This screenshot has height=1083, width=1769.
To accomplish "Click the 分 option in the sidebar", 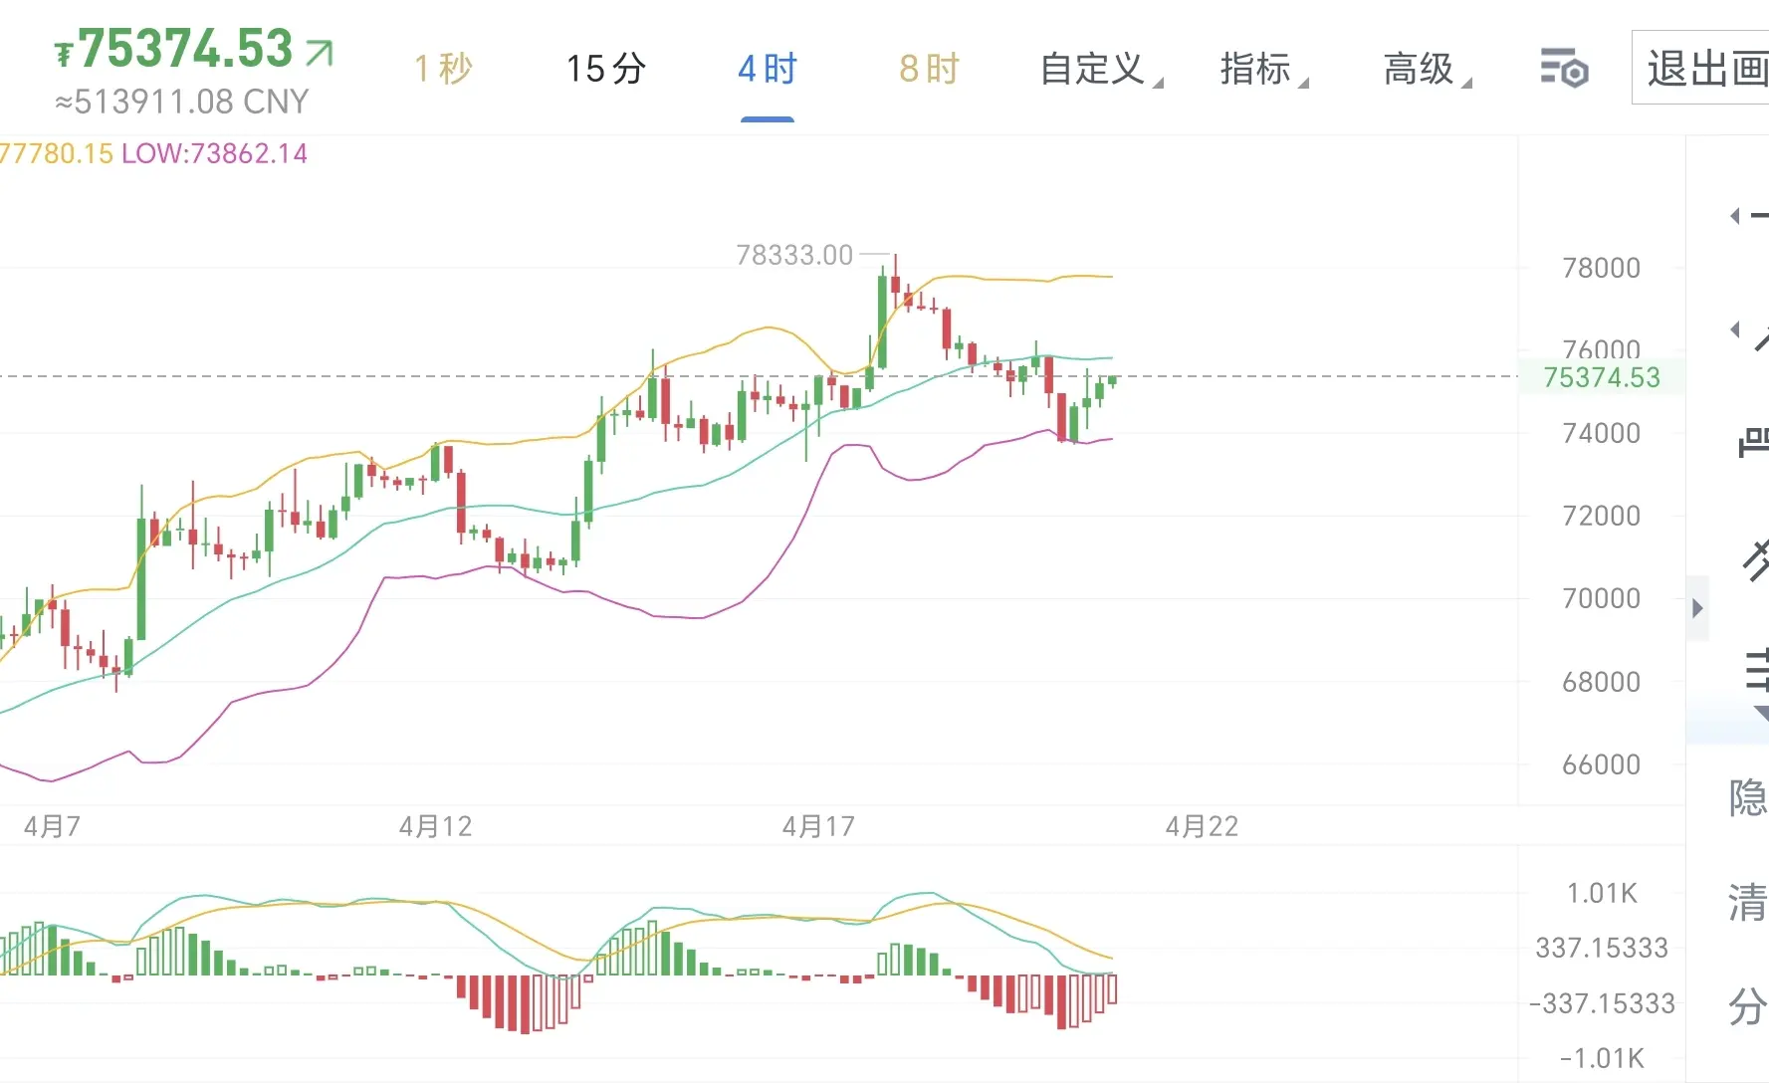I will [1747, 1006].
